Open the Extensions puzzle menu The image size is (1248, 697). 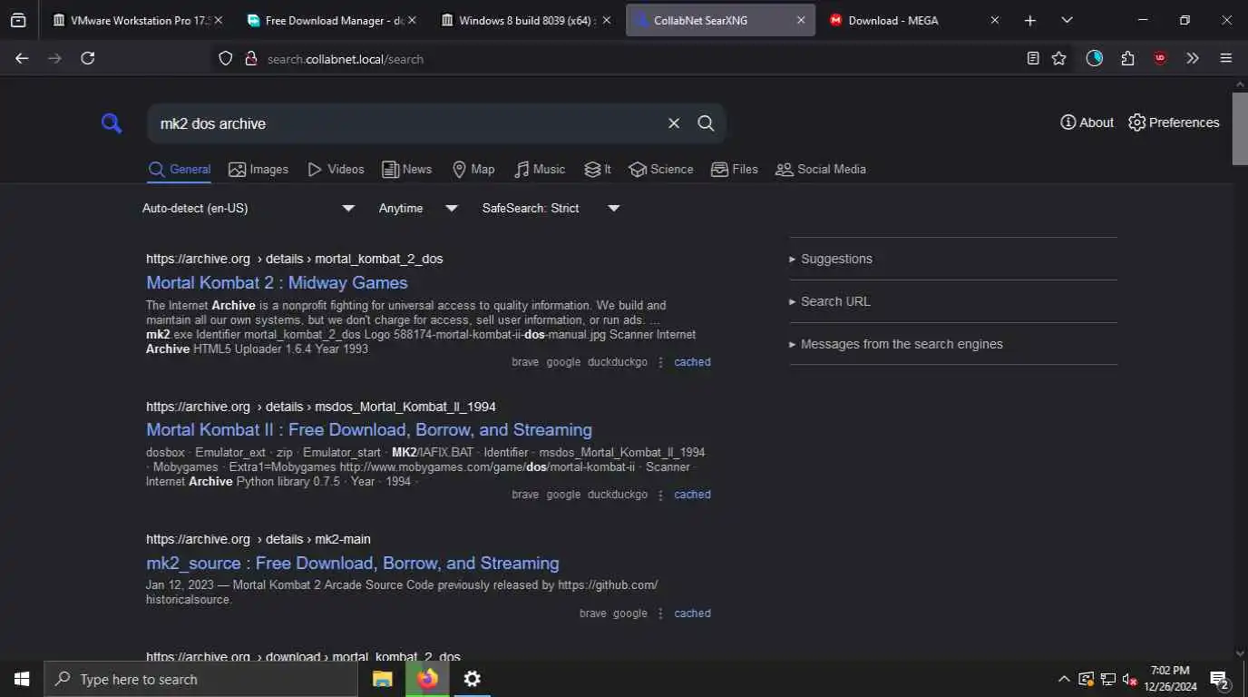(x=1127, y=58)
